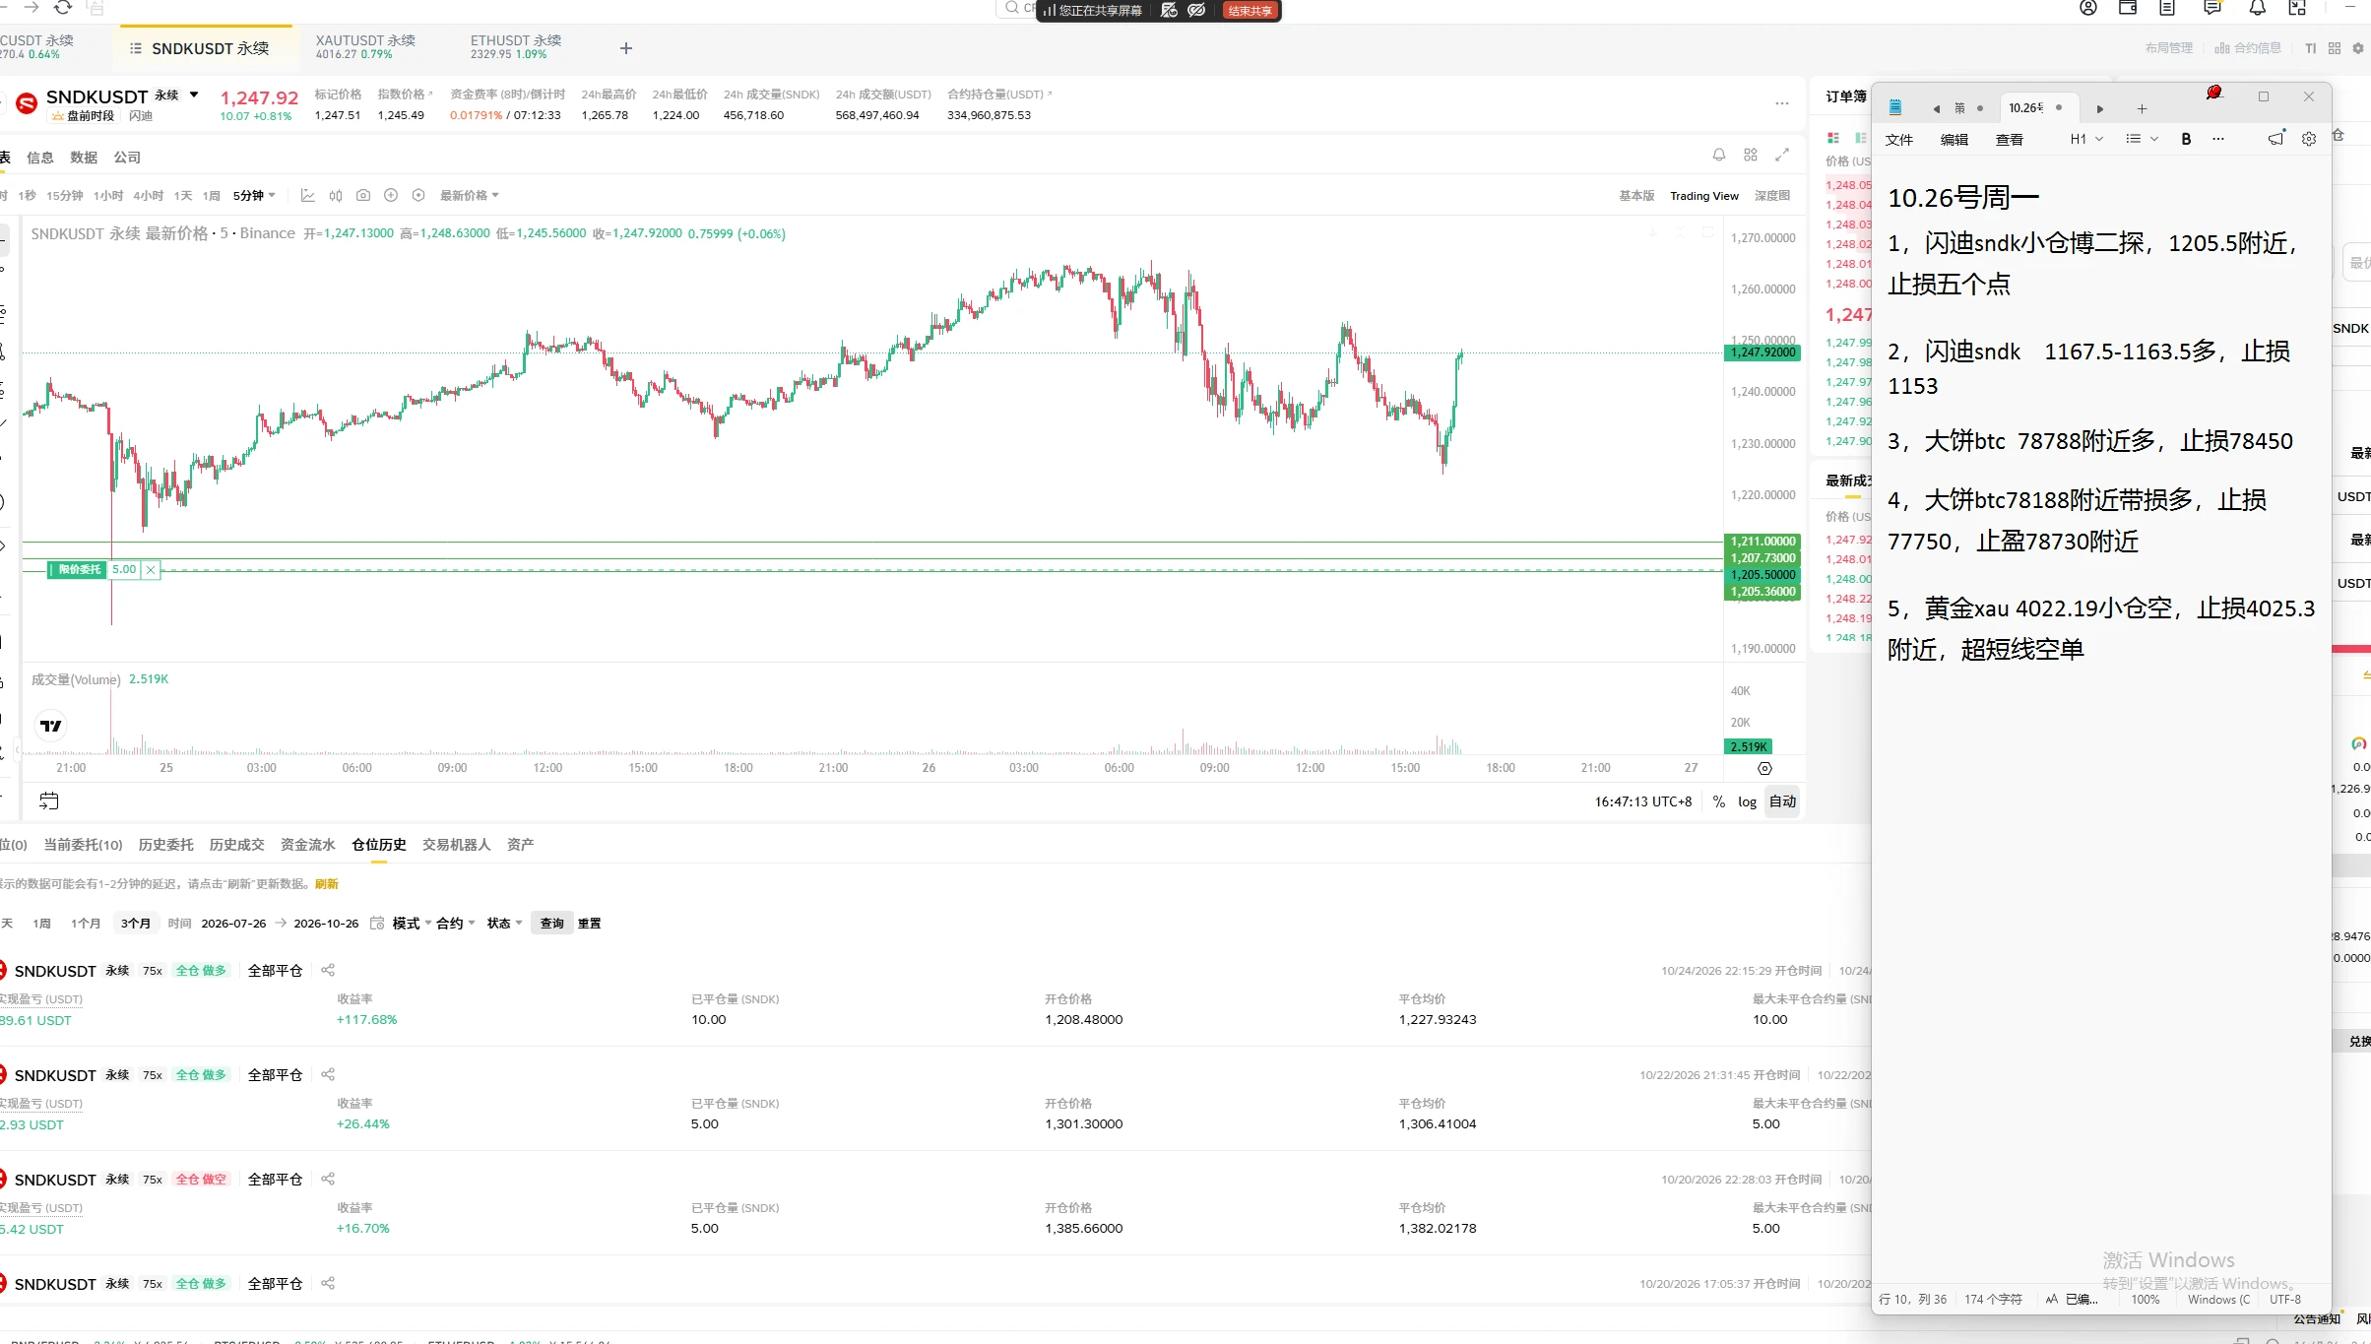Viewport: 2371px width, 1344px height.
Task: Click the price alert bell icon
Action: pos(1719,156)
